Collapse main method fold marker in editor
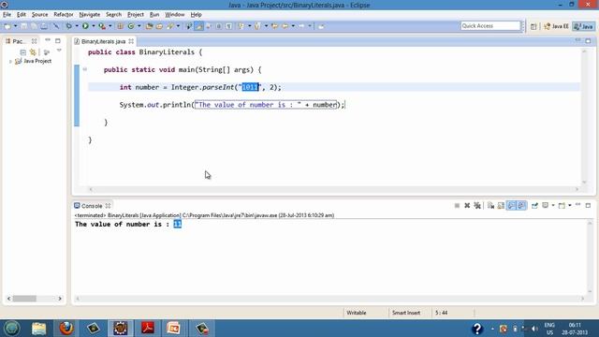This screenshot has width=599, height=337. [85, 69]
